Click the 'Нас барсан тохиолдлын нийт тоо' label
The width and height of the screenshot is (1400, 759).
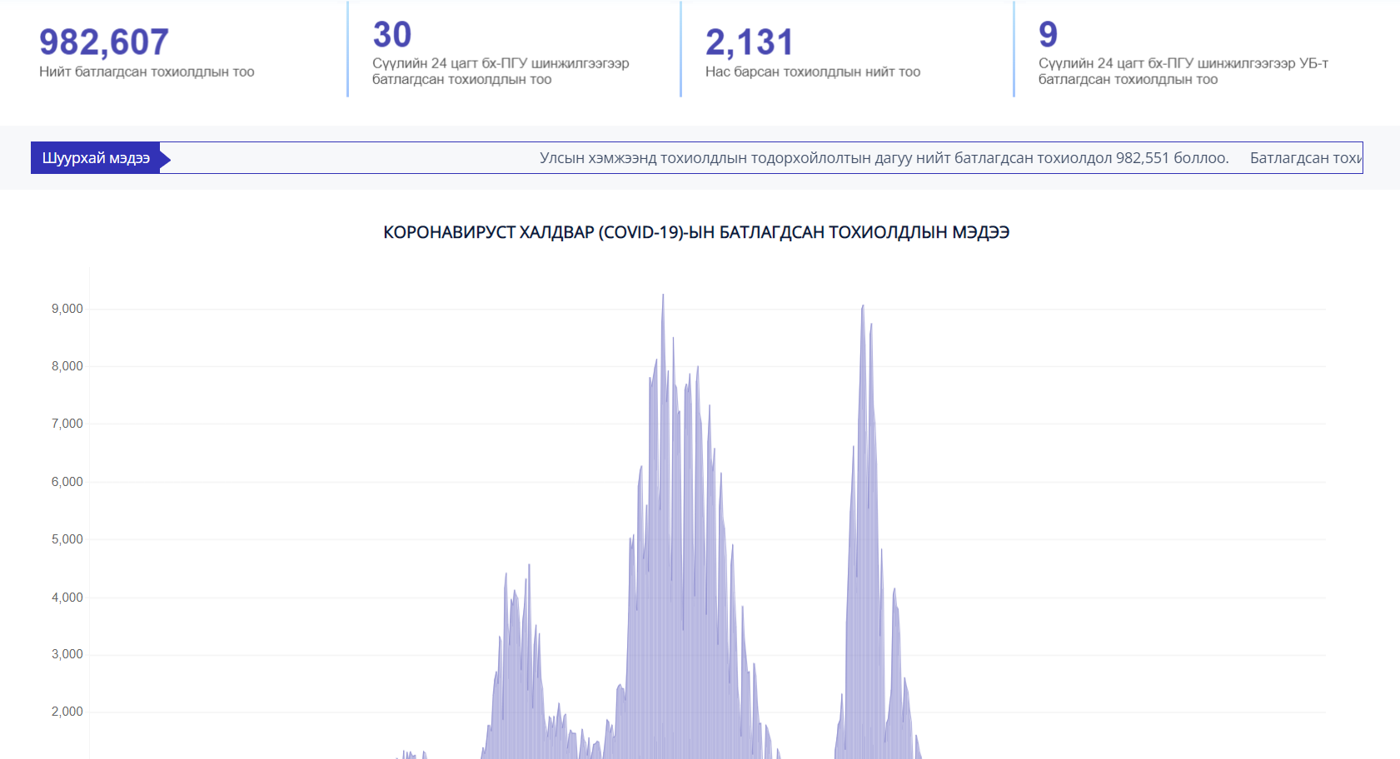tap(812, 72)
